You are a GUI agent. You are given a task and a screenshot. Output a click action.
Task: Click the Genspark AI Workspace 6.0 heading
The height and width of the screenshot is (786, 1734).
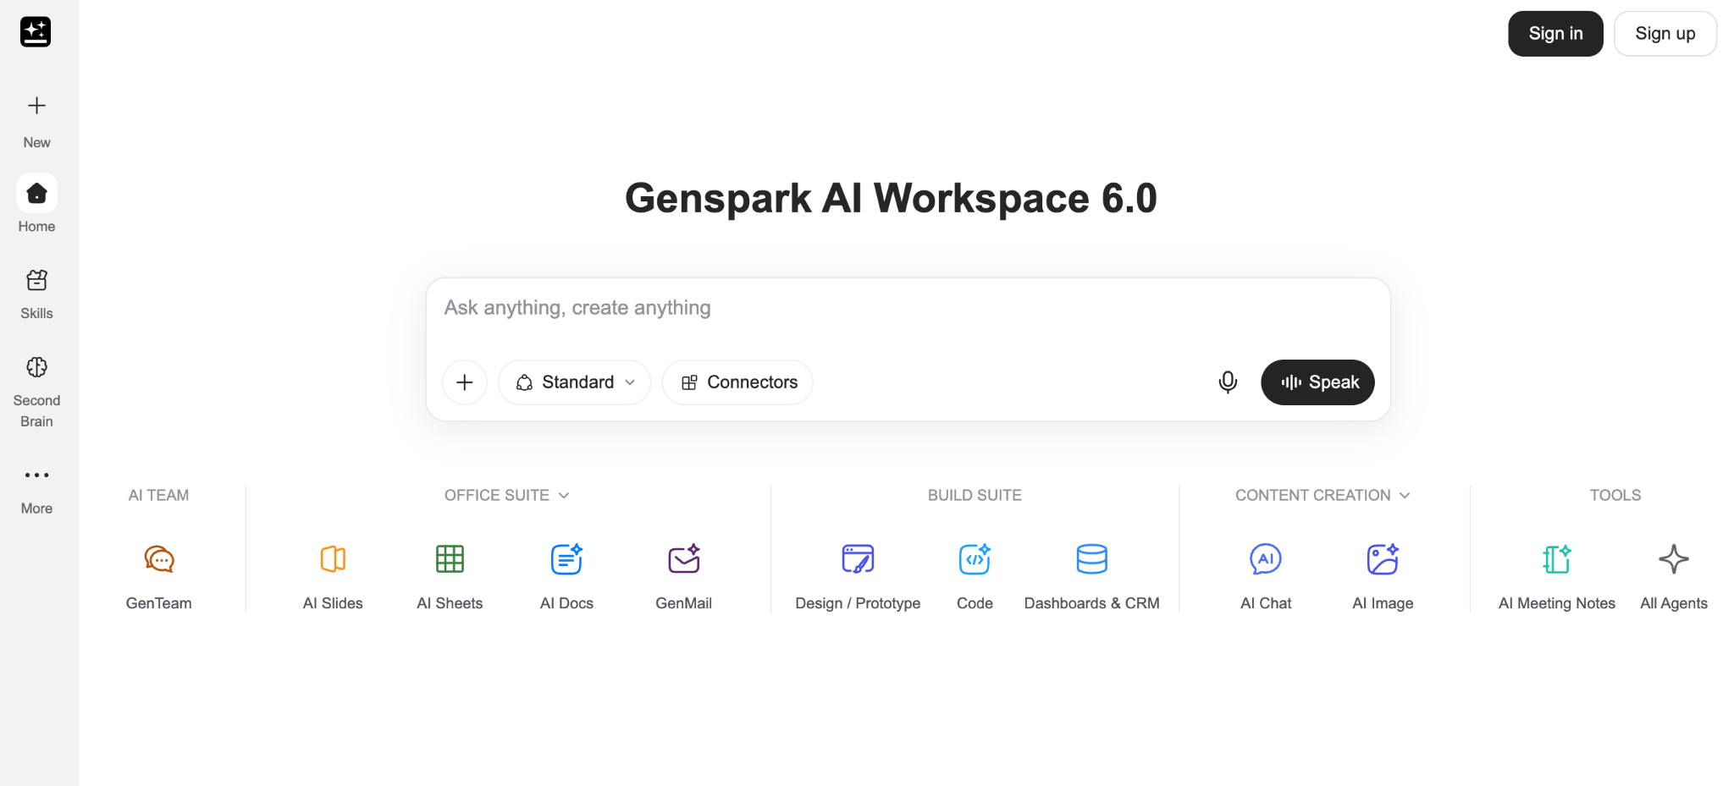[891, 199]
